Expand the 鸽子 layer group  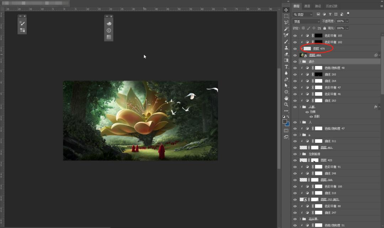click(300, 62)
